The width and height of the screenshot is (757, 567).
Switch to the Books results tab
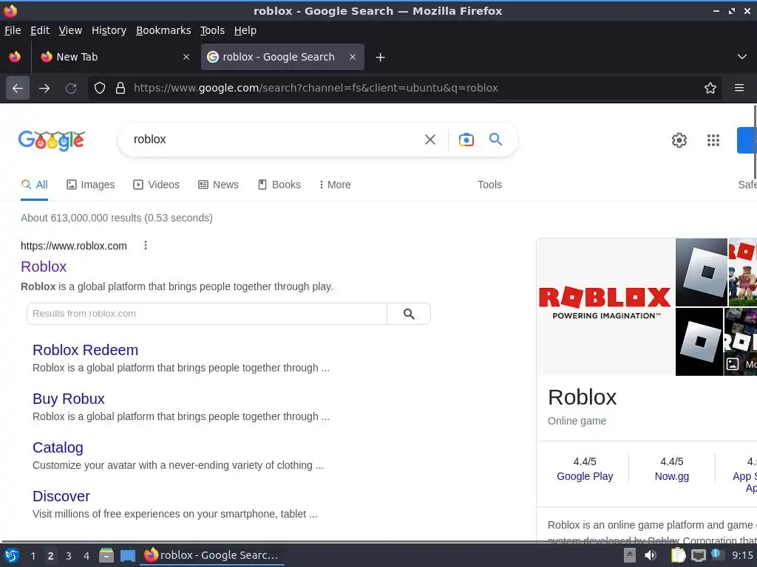(x=279, y=185)
